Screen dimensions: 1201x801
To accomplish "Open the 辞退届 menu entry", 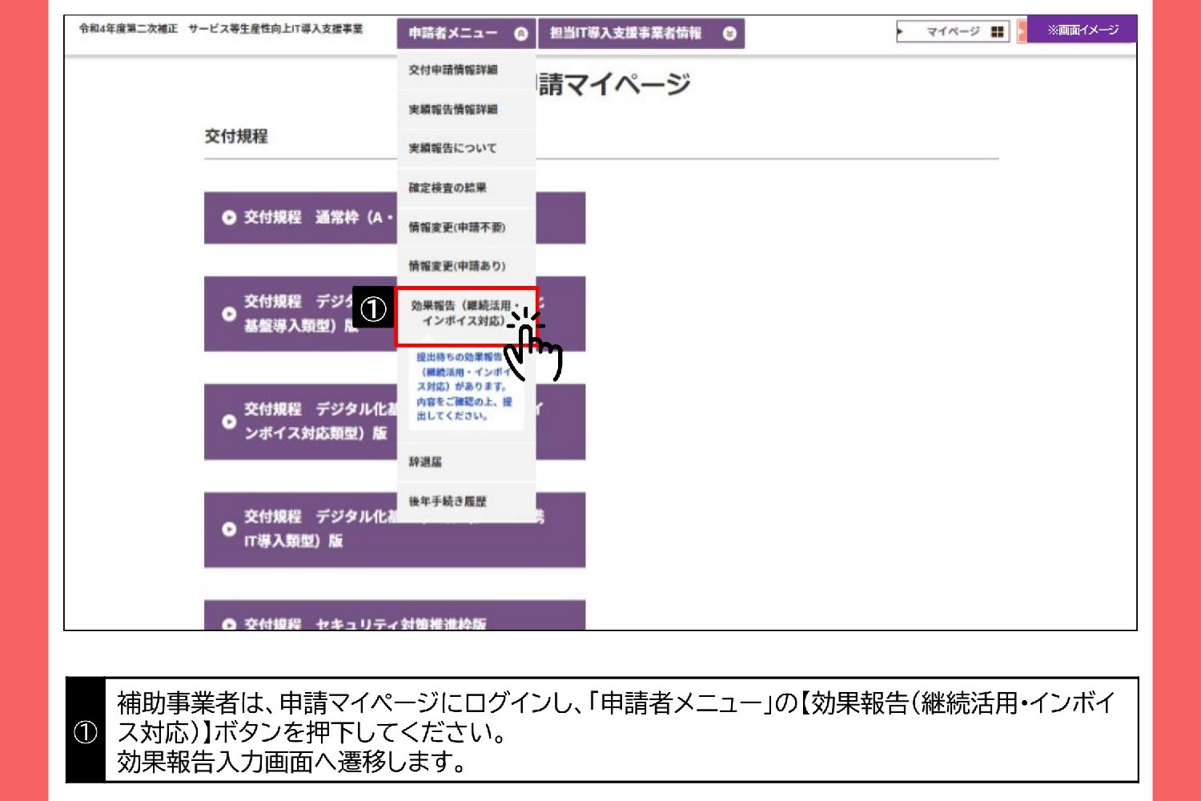I will point(425,462).
